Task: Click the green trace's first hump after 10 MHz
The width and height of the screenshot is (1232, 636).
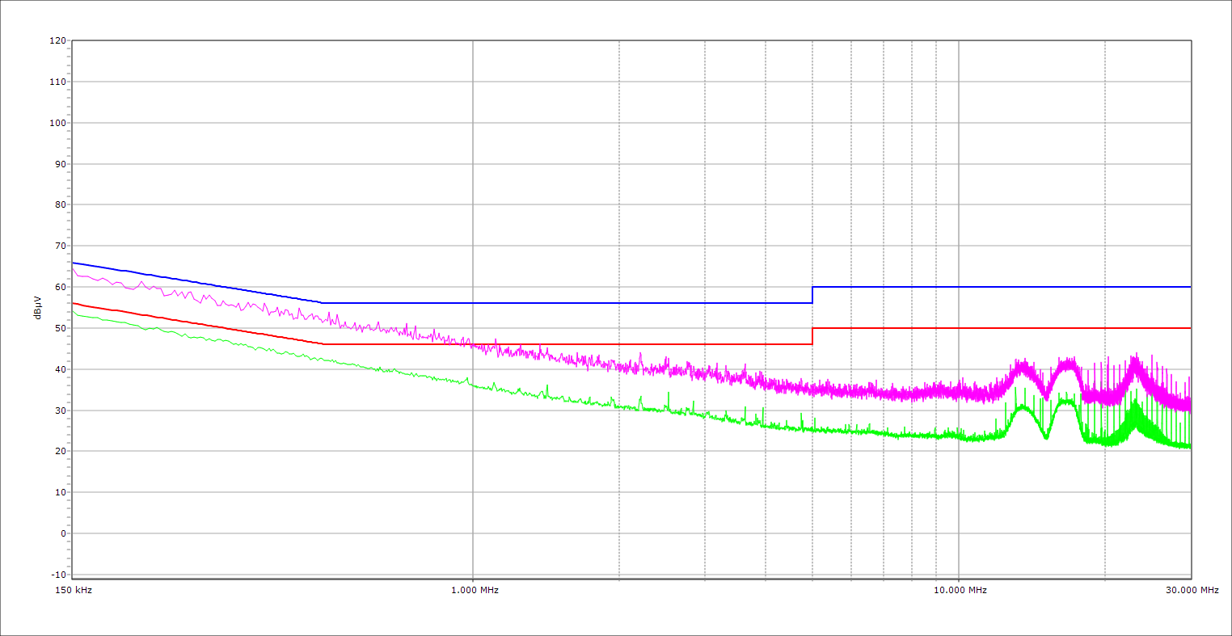Action: [1023, 407]
